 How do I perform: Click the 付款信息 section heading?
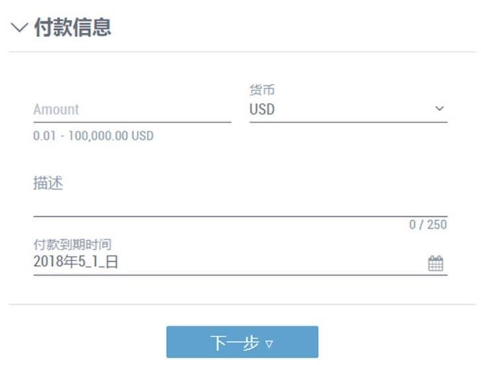point(73,28)
